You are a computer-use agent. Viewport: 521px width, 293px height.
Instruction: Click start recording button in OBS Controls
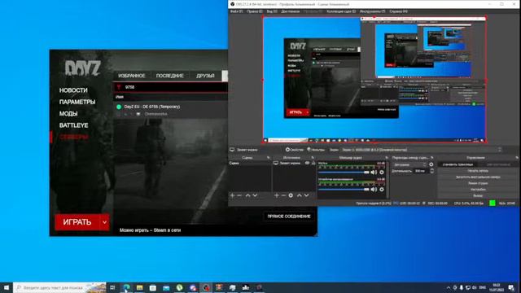[478, 171]
